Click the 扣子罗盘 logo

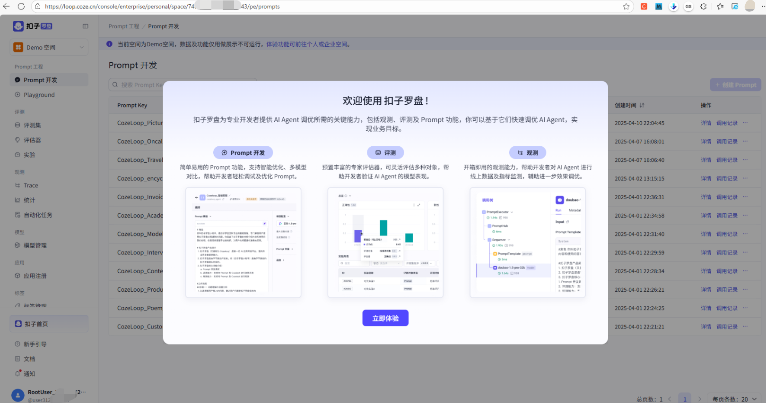(33, 26)
